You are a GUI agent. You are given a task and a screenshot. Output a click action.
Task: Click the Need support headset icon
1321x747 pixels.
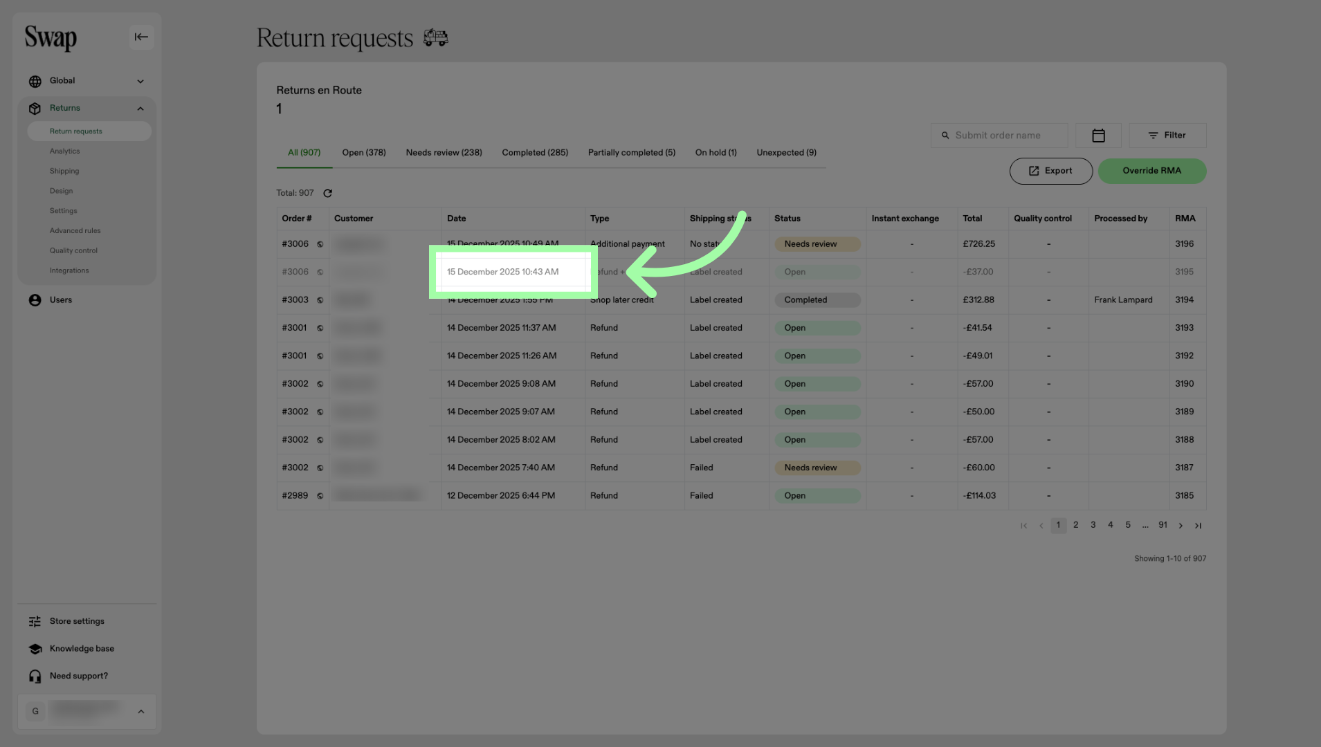35,676
